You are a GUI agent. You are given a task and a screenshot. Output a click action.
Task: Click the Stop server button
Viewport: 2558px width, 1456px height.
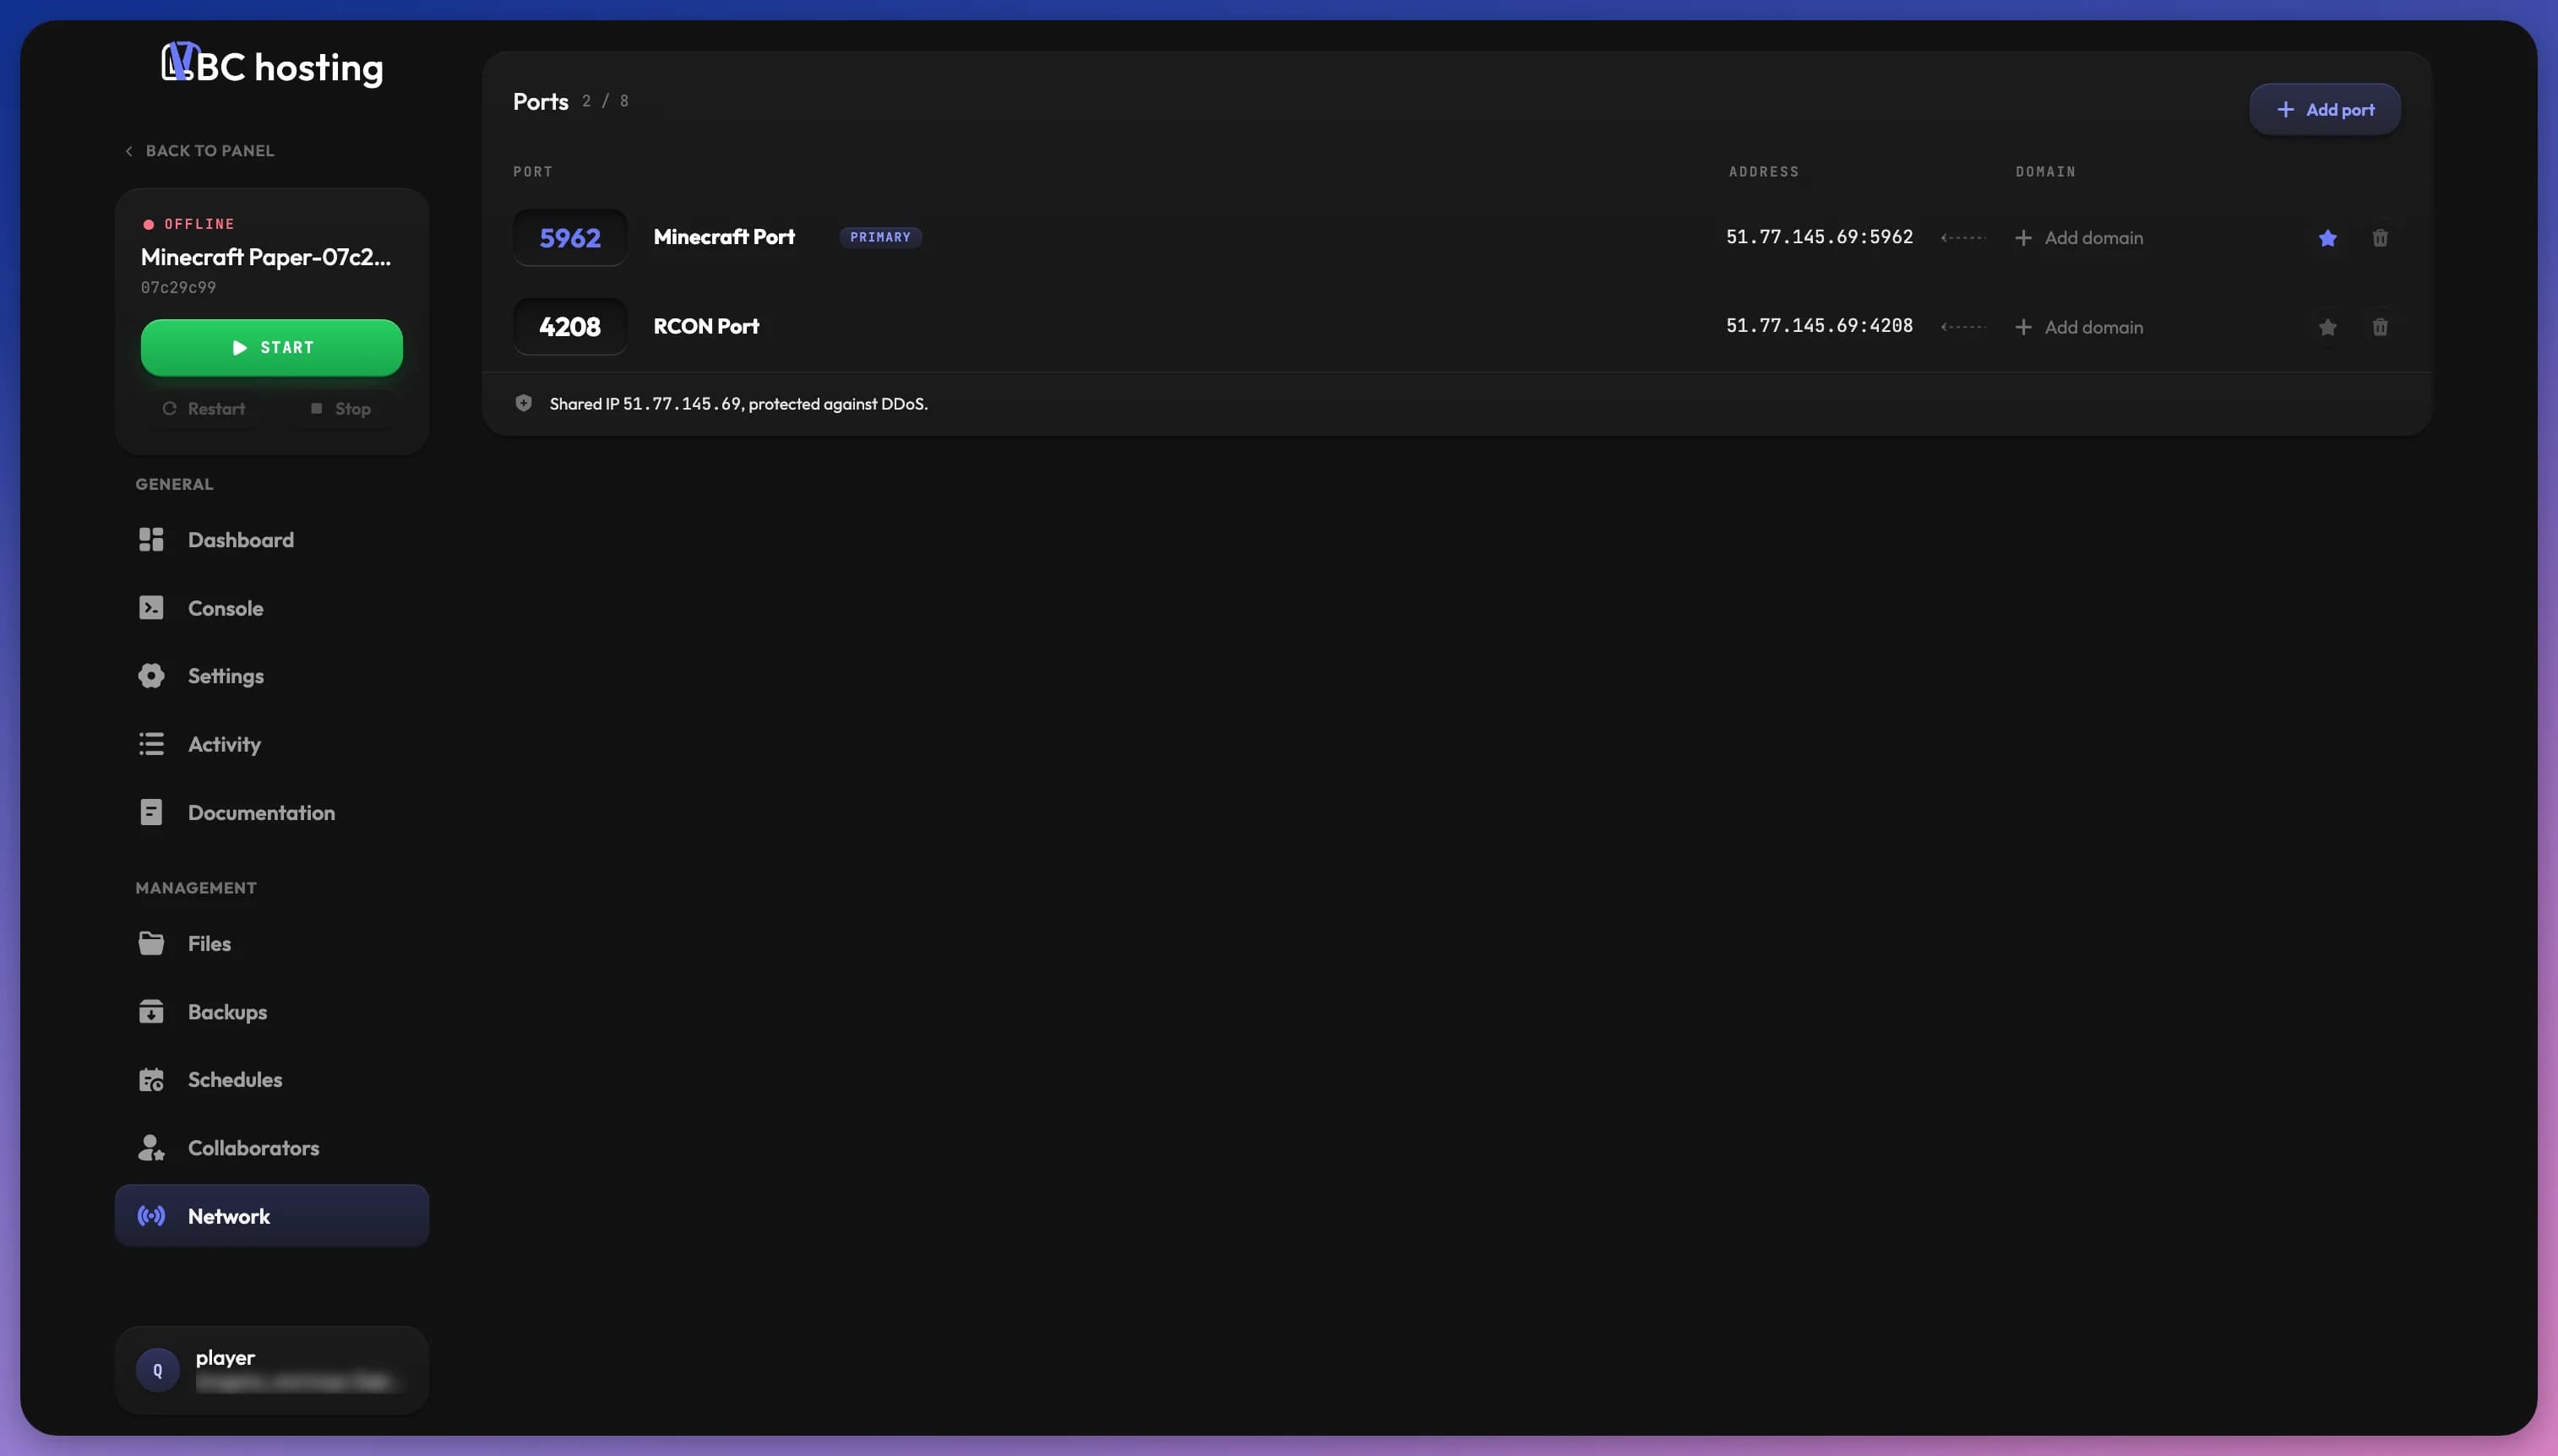[341, 408]
